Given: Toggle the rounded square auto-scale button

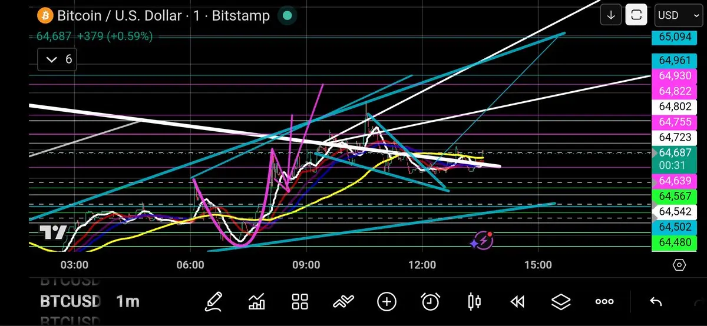Looking at the screenshot, I should coord(636,15).
